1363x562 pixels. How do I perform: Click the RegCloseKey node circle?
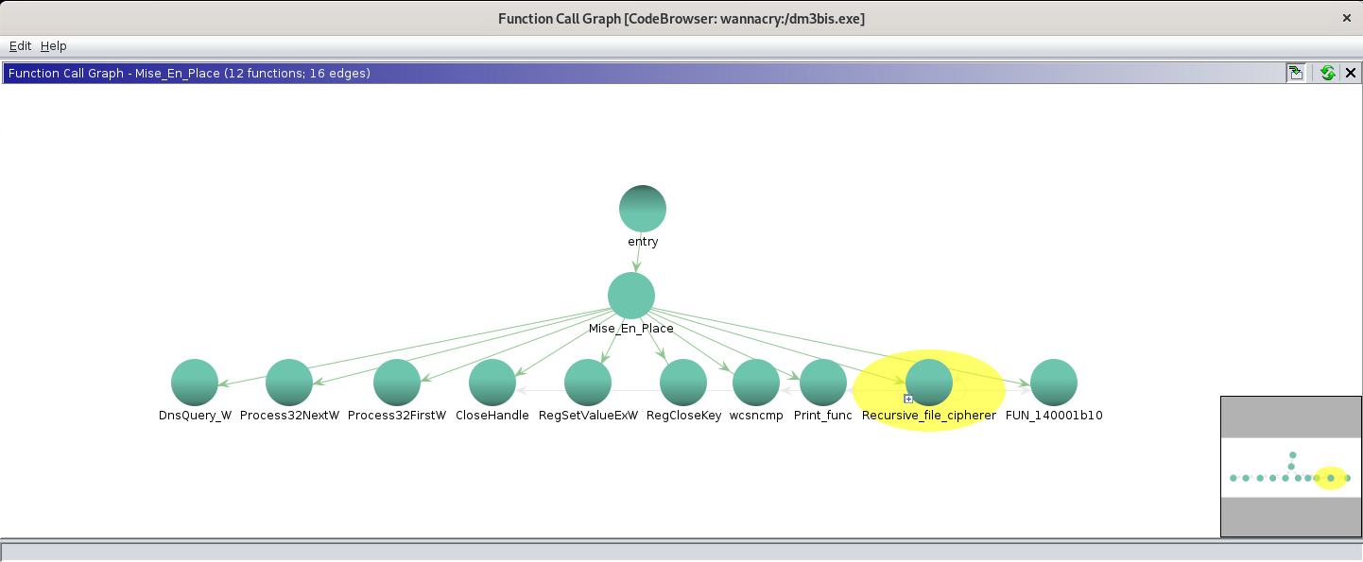pyautogui.click(x=683, y=383)
